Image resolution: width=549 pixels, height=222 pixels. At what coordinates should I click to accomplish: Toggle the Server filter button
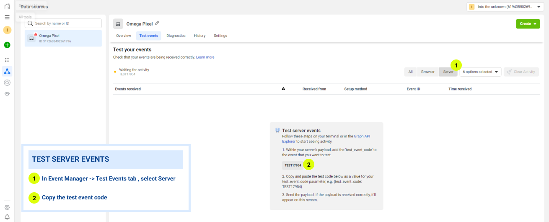click(448, 72)
